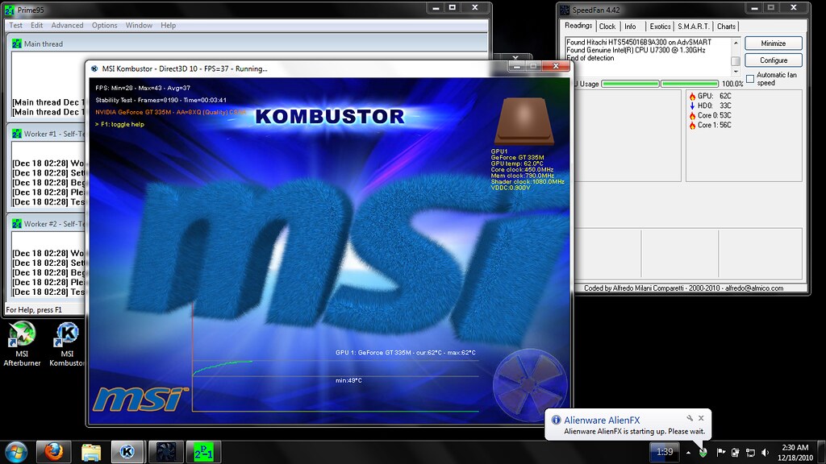Screen dimensions: 826x464
Task: Switch to the Exotics tab in SpeedFan
Action: 660,27
